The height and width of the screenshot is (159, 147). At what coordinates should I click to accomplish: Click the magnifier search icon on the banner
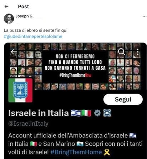(121, 52)
